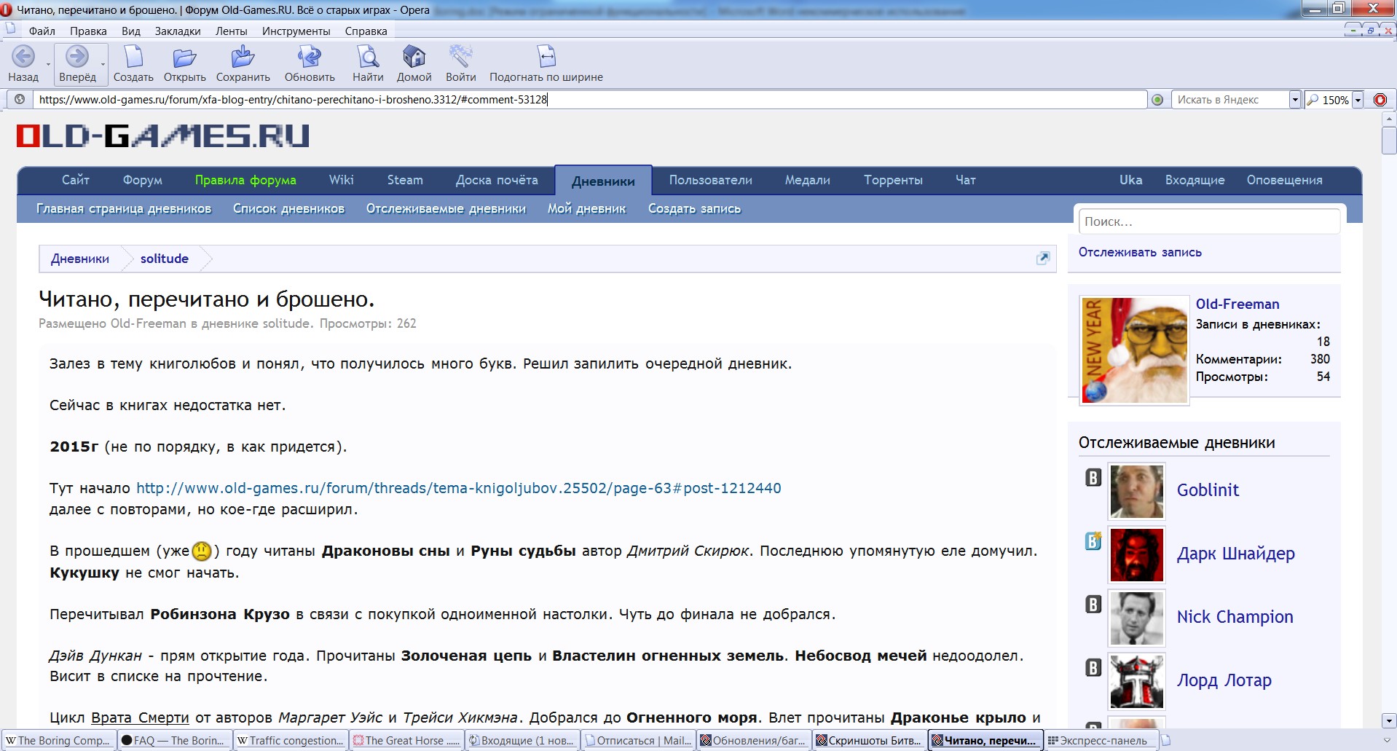Toggle the B badge beside Nick Champion
1397x751 pixels.
coord(1093,605)
